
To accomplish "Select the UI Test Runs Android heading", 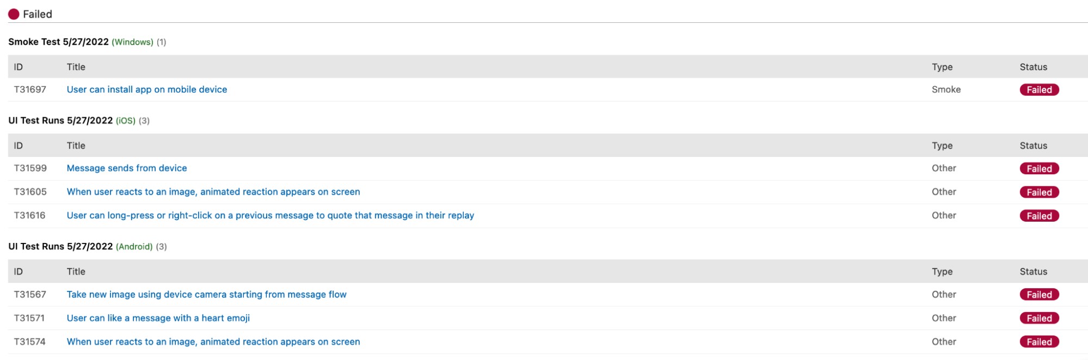I will tap(60, 246).
